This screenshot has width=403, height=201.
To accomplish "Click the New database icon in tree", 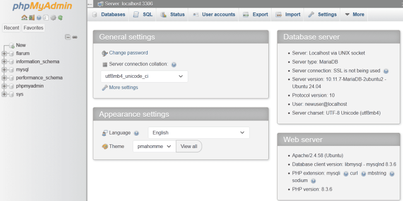I will [x=11, y=46].
